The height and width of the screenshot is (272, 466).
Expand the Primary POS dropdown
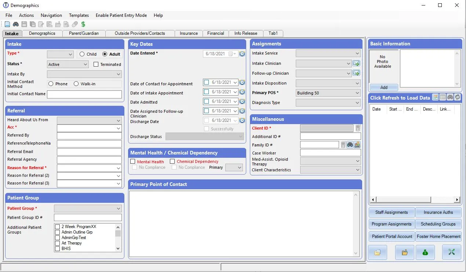[x=358, y=93]
